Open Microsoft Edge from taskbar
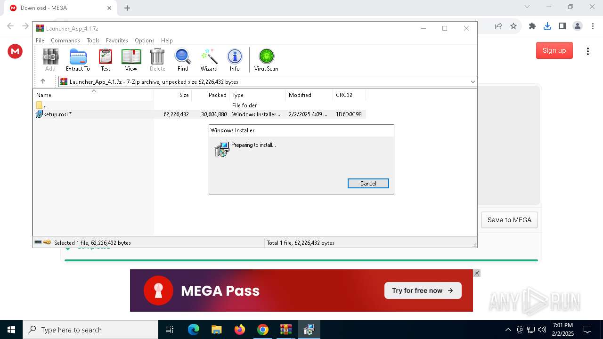Screen dimensions: 603x339 pyautogui.click(x=194, y=330)
